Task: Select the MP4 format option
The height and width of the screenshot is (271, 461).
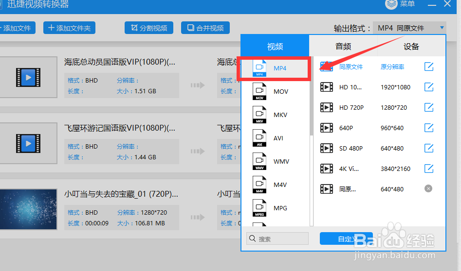Action: (275, 68)
